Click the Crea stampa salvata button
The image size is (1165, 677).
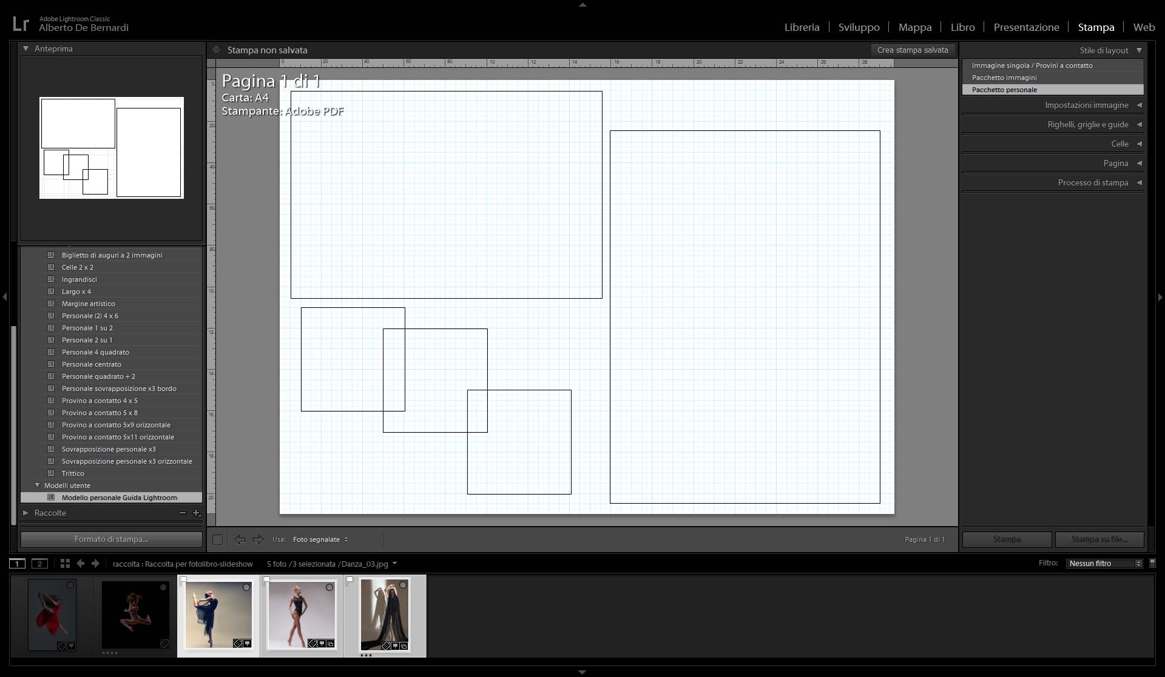[912, 50]
